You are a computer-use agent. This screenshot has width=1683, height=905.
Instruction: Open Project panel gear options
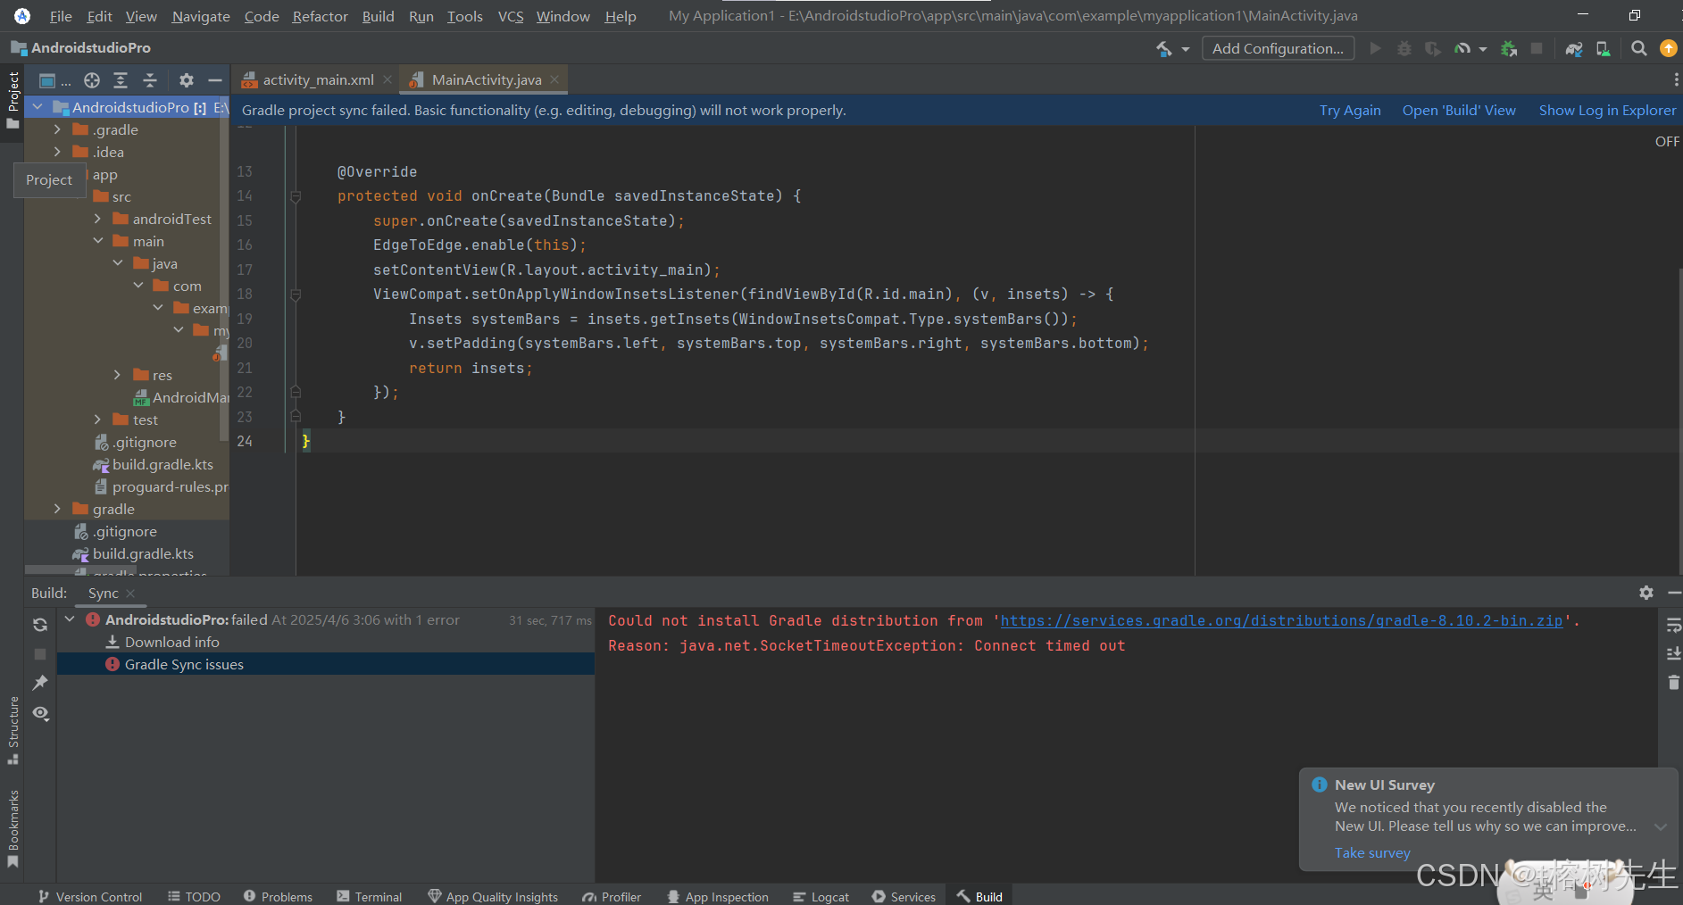[x=186, y=80]
